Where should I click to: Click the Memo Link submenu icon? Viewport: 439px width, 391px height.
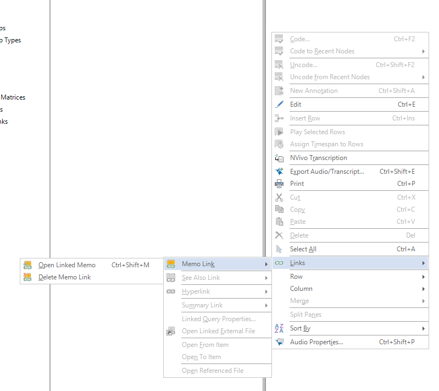click(171, 264)
